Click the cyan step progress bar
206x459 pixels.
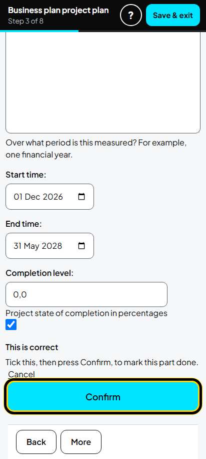(x=39, y=31)
